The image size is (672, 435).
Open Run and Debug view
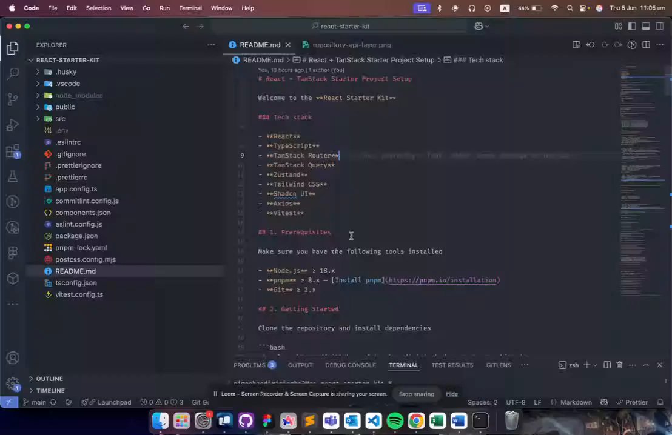tap(13, 125)
